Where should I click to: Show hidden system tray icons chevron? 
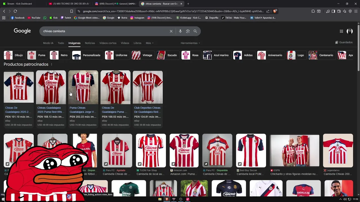click(340, 199)
